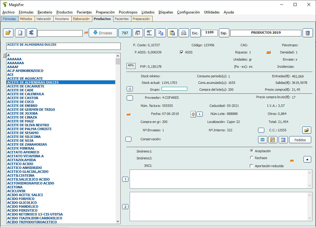The image size is (316, 228).
Task: Click the copy documents toolbar icon
Action: (x=161, y=33)
